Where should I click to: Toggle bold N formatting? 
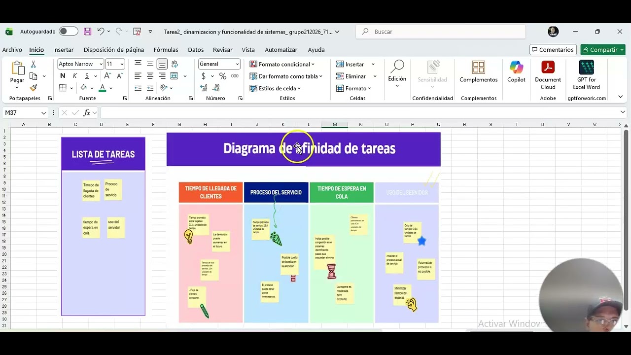click(x=63, y=76)
